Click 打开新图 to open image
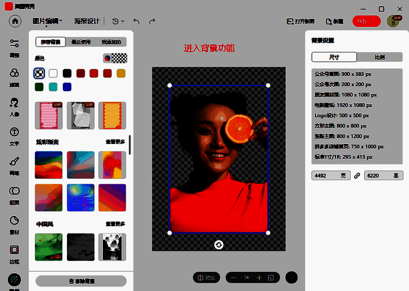The width and height of the screenshot is (409, 291). point(300,21)
